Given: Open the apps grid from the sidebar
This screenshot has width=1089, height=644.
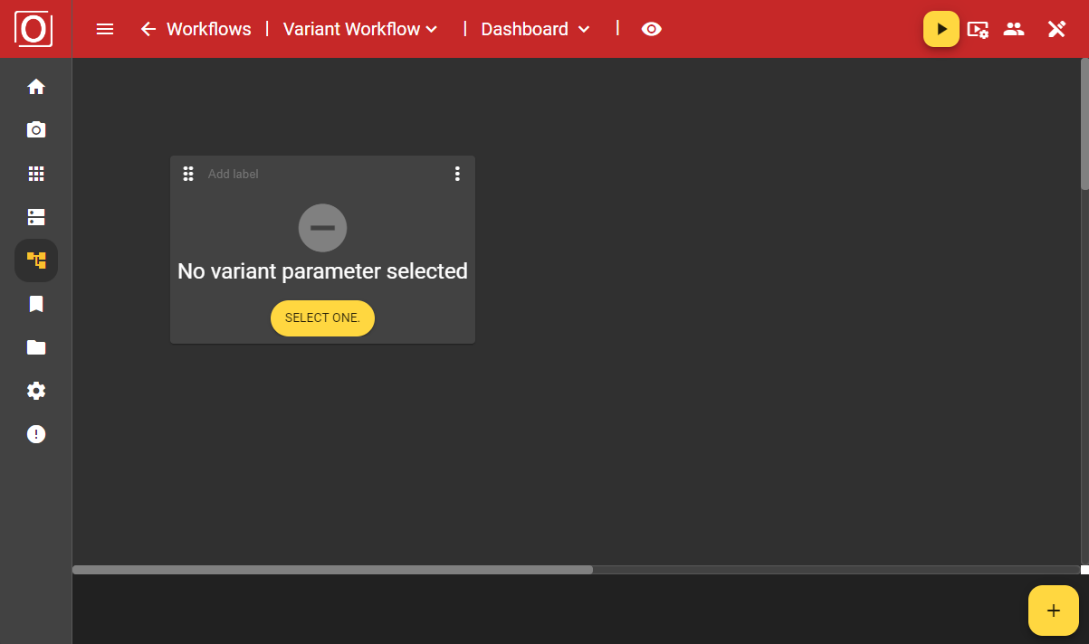Looking at the screenshot, I should (36, 173).
